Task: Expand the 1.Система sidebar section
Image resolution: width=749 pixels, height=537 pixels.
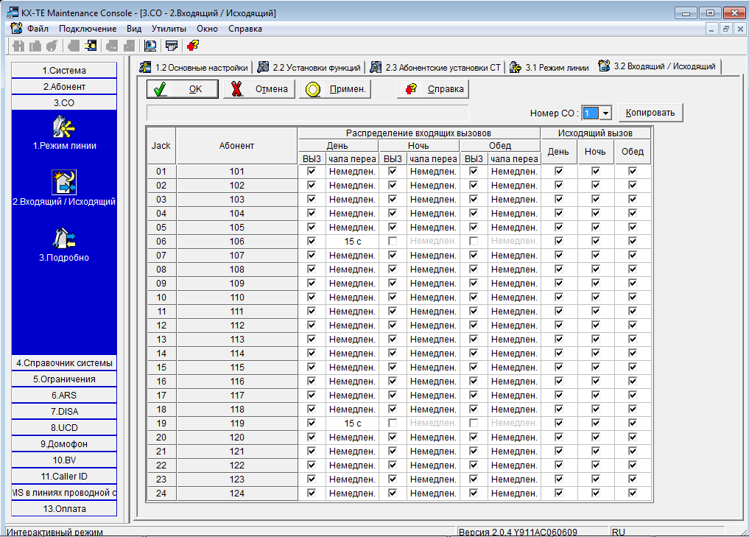Action: [64, 70]
